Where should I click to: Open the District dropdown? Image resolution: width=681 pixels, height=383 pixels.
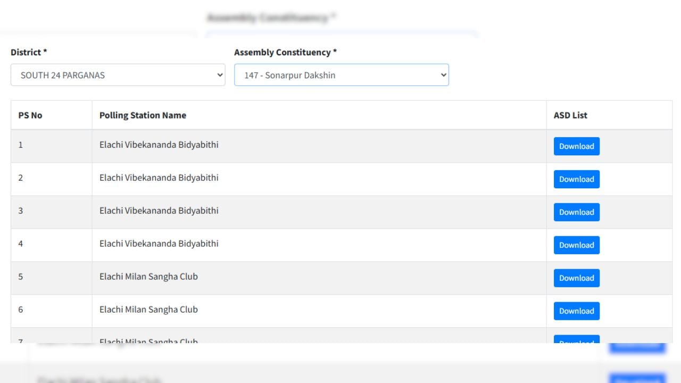[118, 75]
